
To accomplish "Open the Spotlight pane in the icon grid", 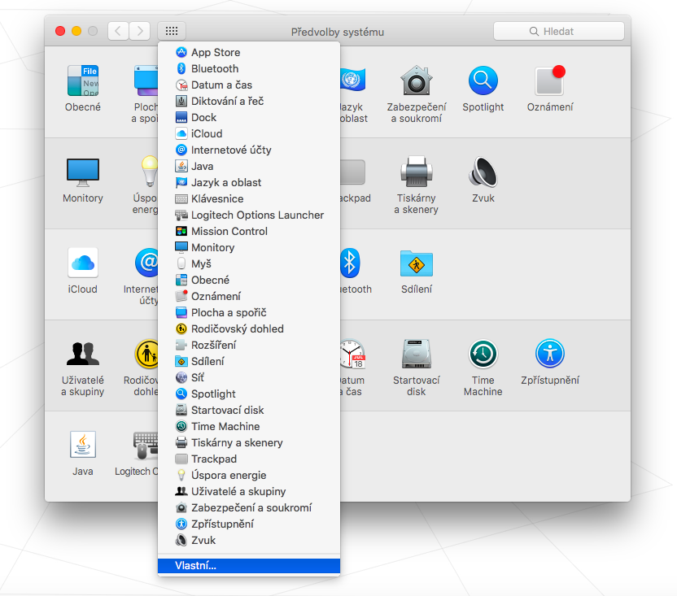I will point(483,80).
